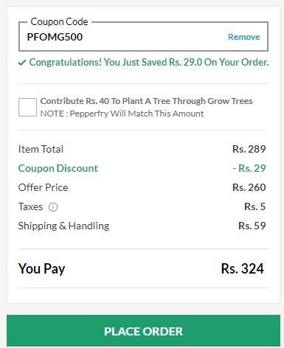Image resolution: width=284 pixels, height=348 pixels.
Task: Click the Coupon Discount label
Action: 58,168
